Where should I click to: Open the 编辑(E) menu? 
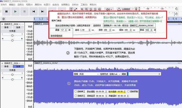[x=12, y=5]
